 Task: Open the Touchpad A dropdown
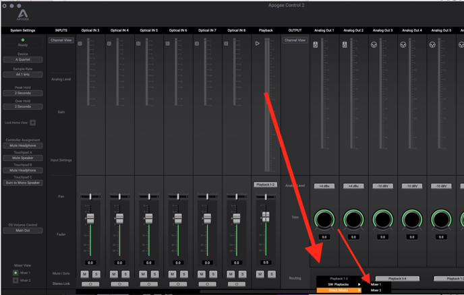point(23,158)
